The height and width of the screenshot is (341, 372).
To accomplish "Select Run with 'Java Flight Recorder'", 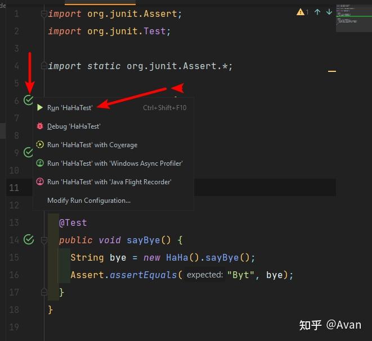I will point(113,182).
